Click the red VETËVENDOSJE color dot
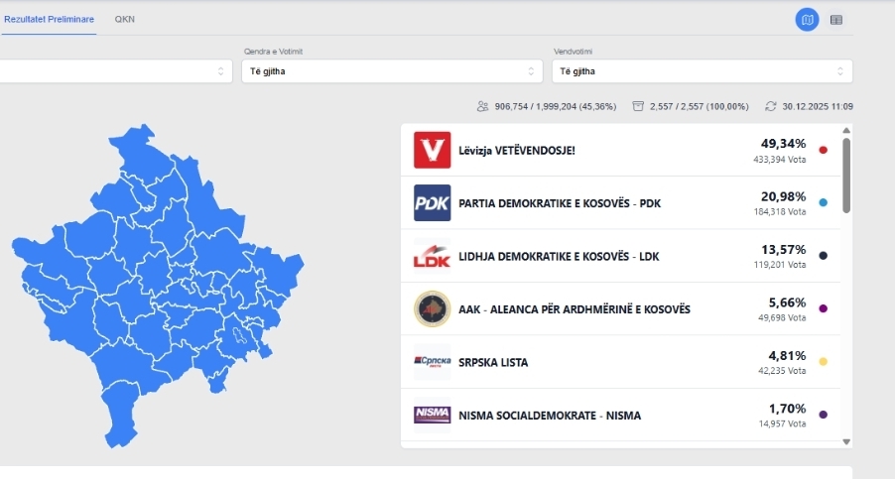895x483 pixels. 823,151
